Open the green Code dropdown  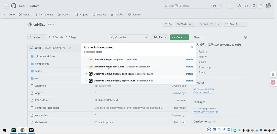click(179, 37)
